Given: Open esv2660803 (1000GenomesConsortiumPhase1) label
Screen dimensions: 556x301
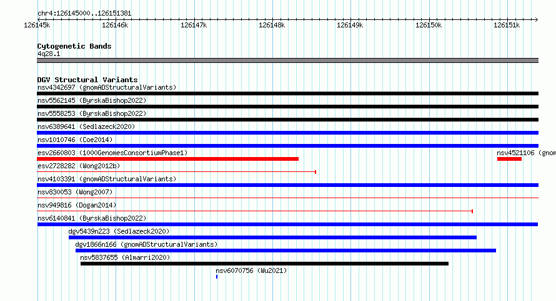Looking at the screenshot, I should coord(112,153).
